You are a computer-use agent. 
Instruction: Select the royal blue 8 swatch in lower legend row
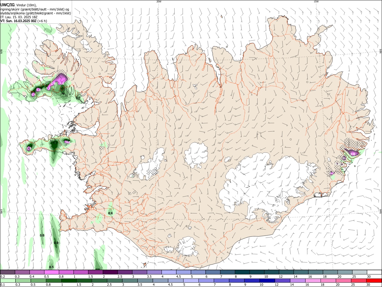[x=237, y=280]
